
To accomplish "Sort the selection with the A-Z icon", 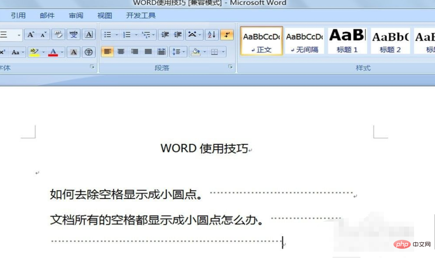I will 211,35.
